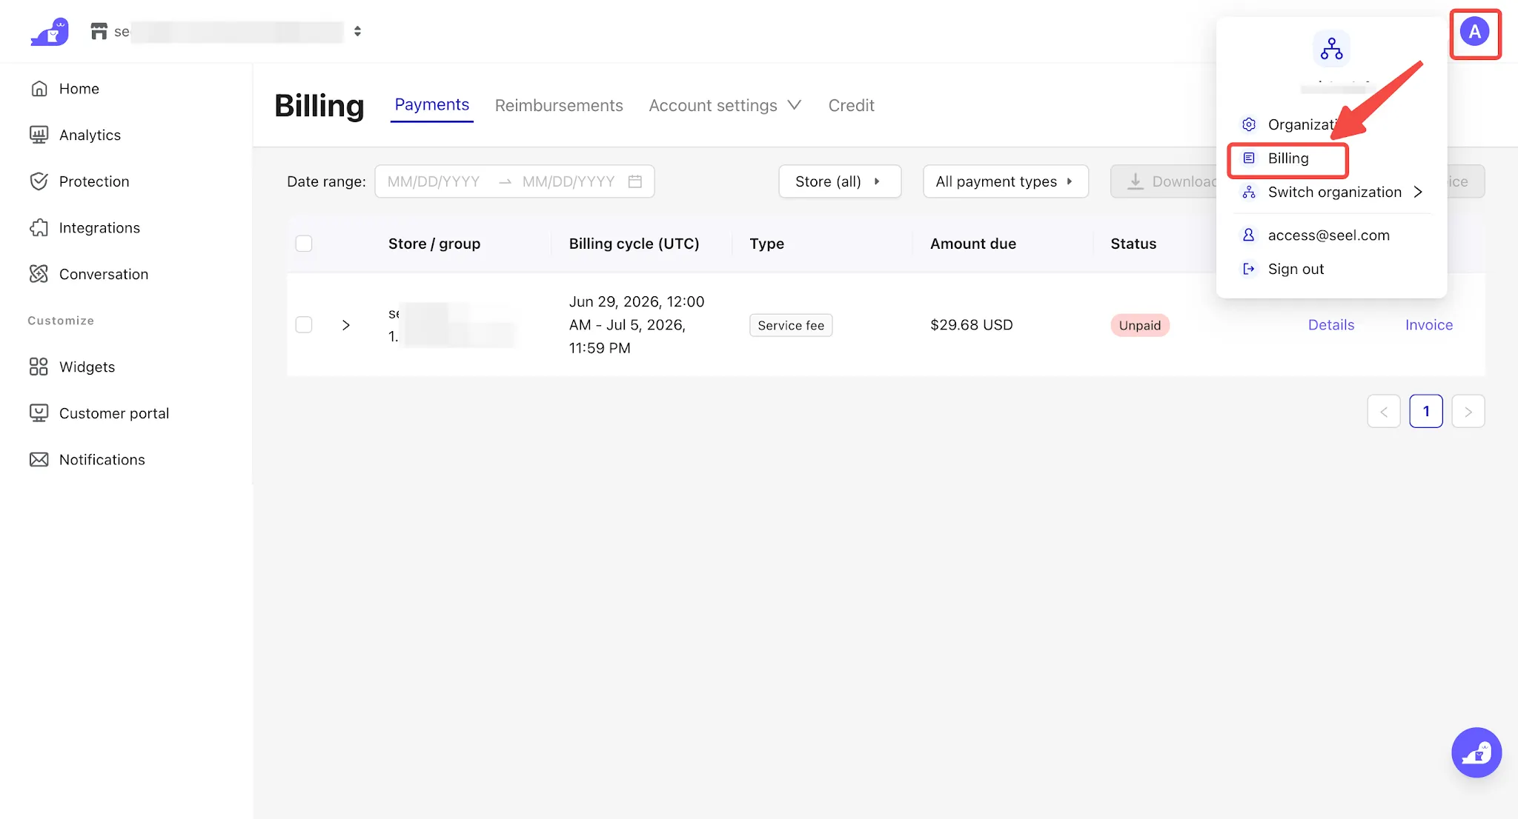Click the Billing document icon in menu
The width and height of the screenshot is (1518, 819).
(1249, 158)
